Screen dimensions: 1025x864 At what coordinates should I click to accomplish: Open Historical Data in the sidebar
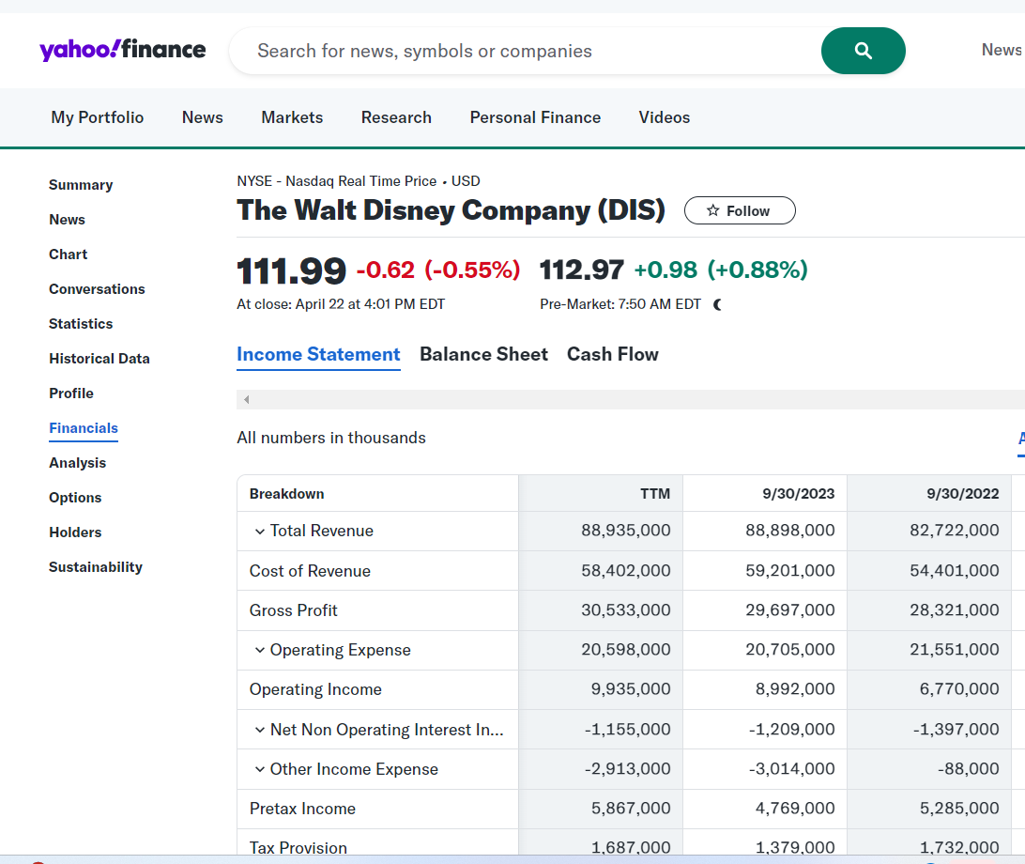tap(99, 359)
